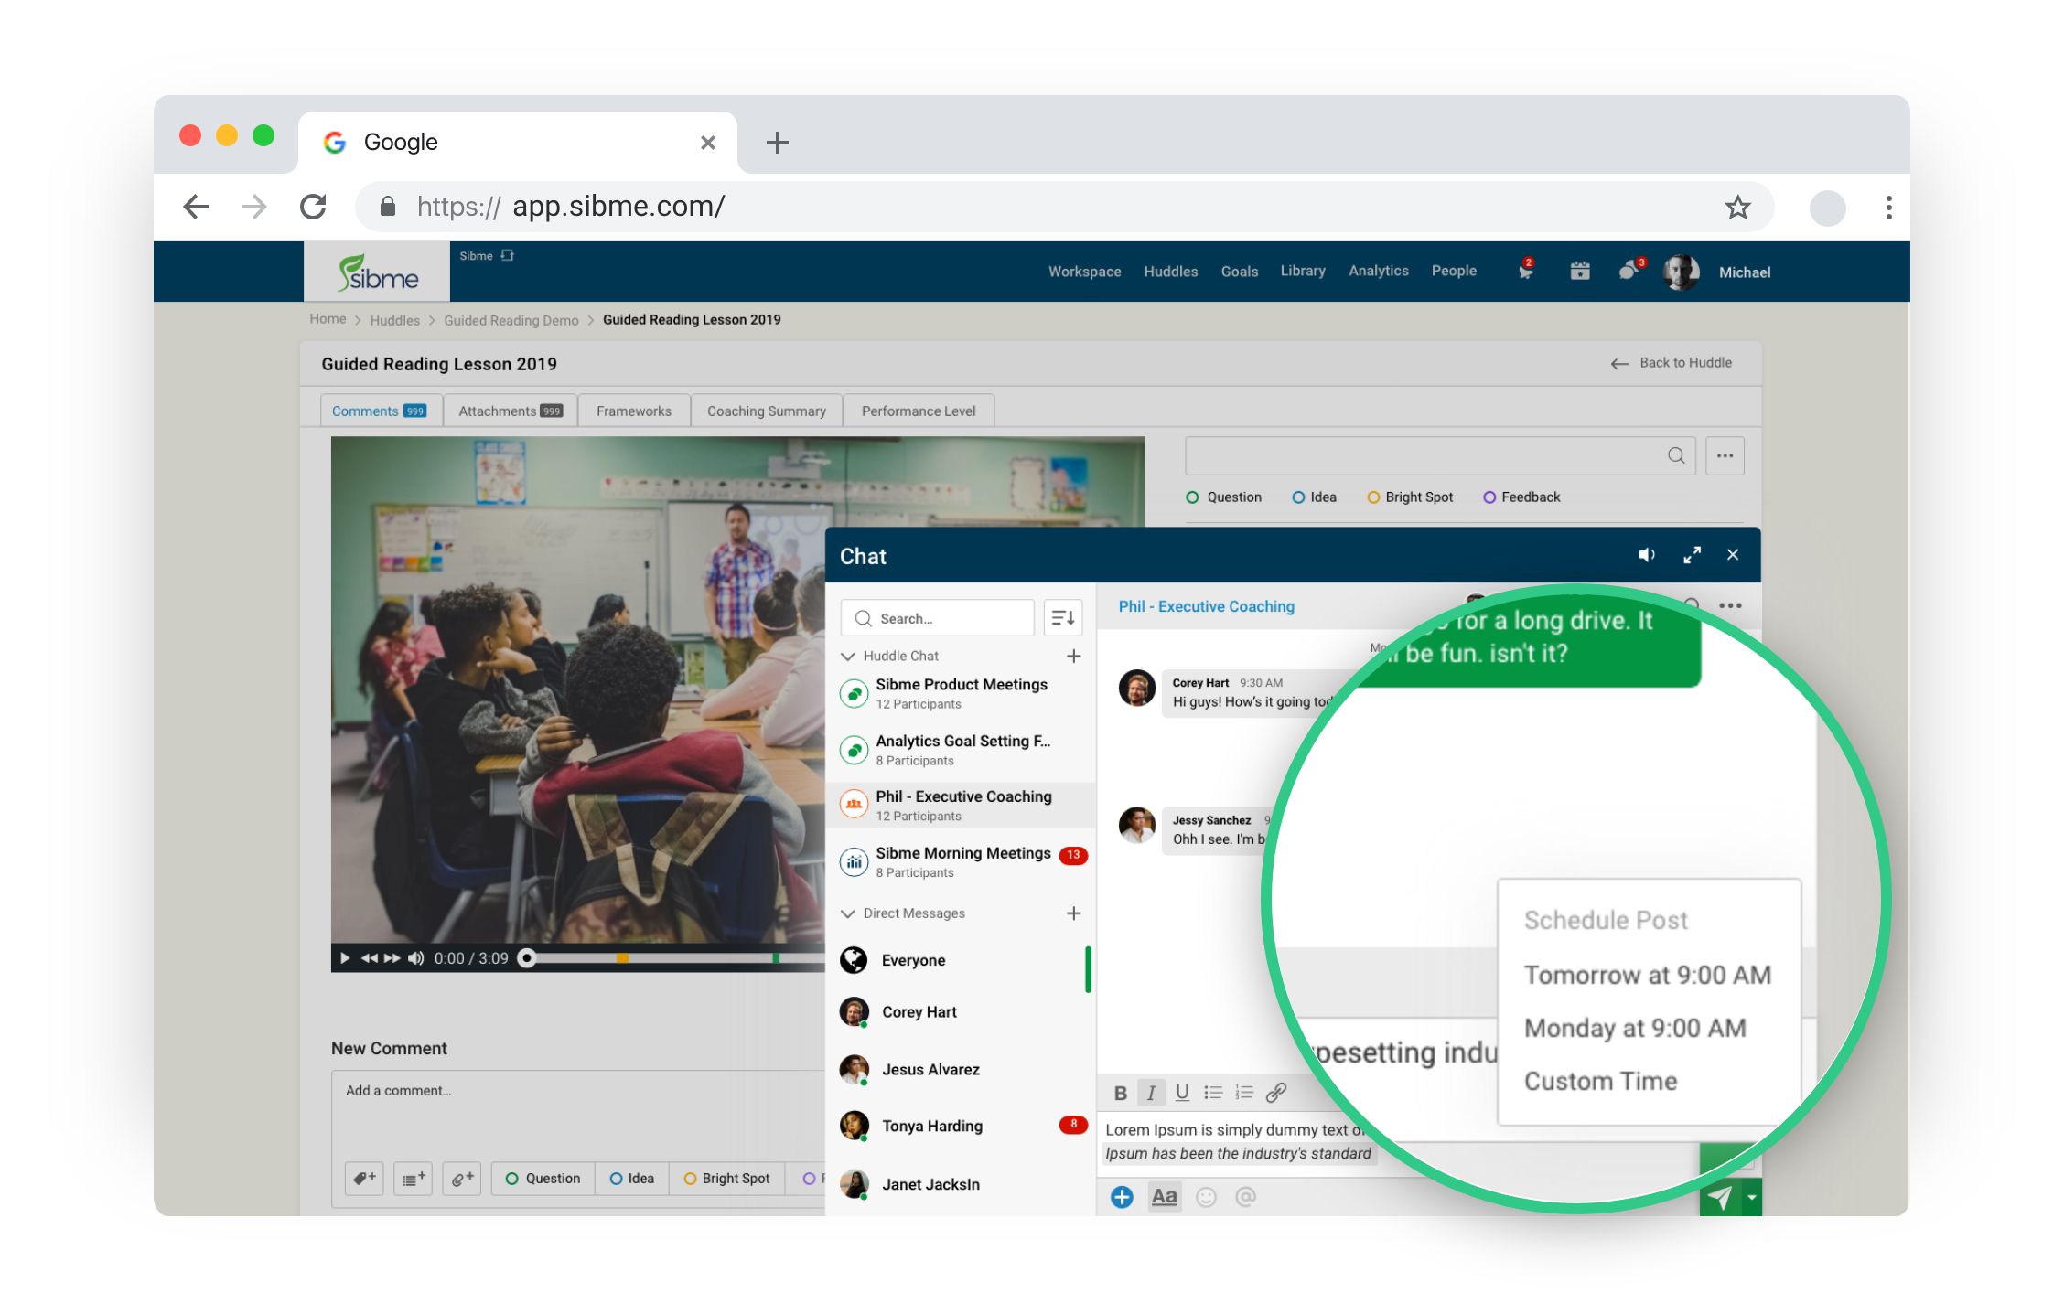Toggle the Aa text formatting toolbar

tap(1164, 1197)
